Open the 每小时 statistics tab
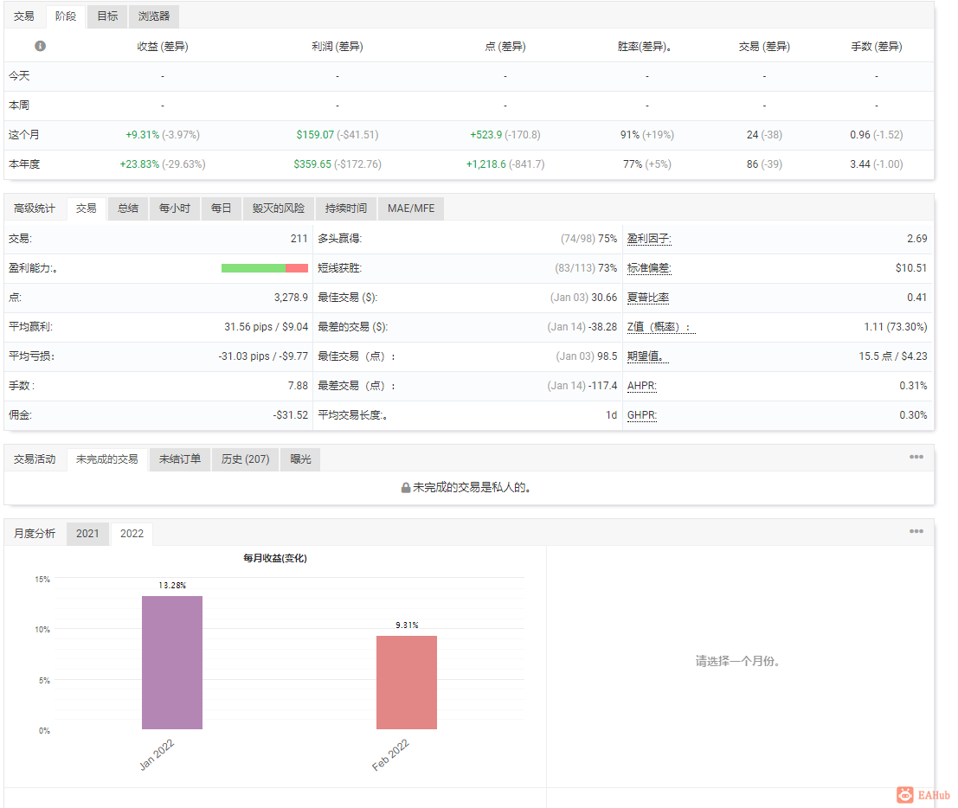The height and width of the screenshot is (808, 958). 174,208
